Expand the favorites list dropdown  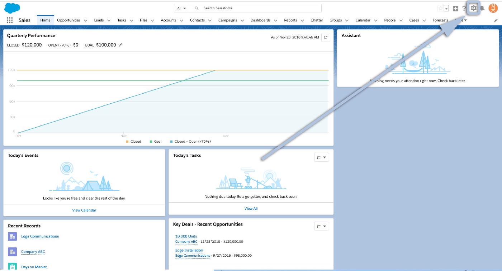[x=446, y=9]
